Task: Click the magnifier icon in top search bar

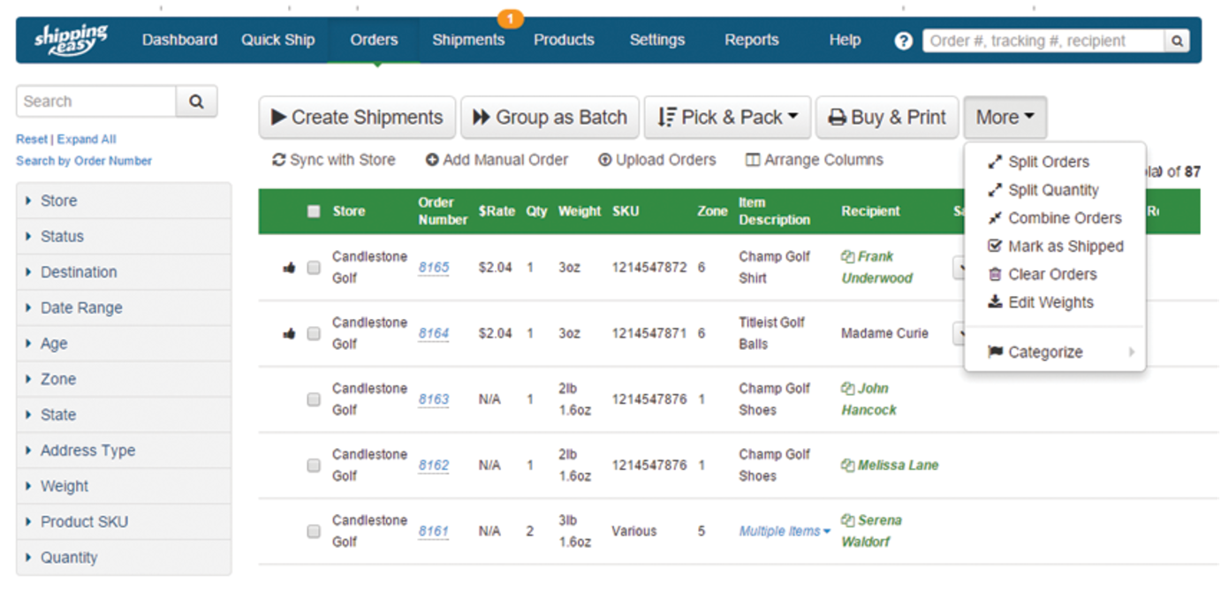Action: [1177, 41]
